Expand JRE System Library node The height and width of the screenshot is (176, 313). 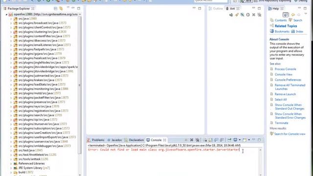tap(11, 168)
